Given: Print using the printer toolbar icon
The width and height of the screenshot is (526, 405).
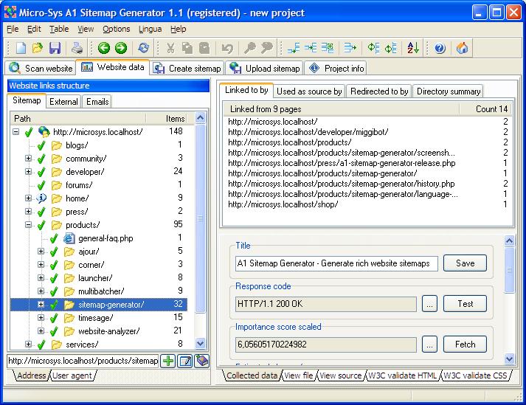Looking at the screenshot, I should click(x=77, y=48).
